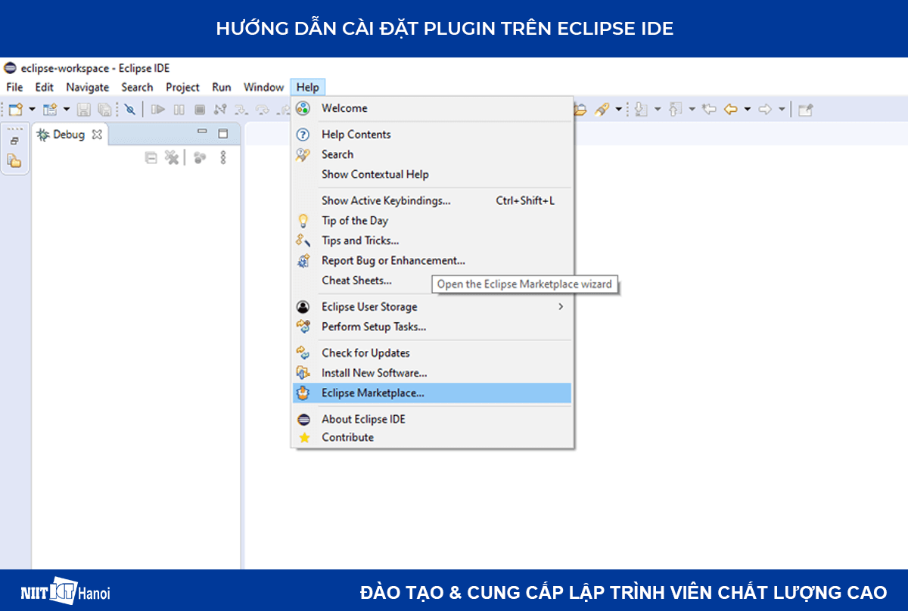Click the Terminate debug icon

tap(200, 109)
